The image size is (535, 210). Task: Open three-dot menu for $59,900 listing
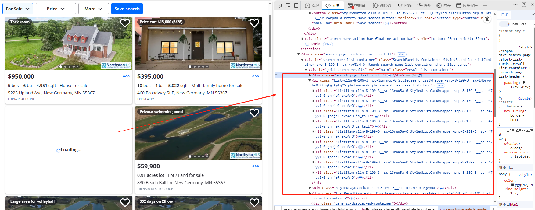click(x=256, y=166)
